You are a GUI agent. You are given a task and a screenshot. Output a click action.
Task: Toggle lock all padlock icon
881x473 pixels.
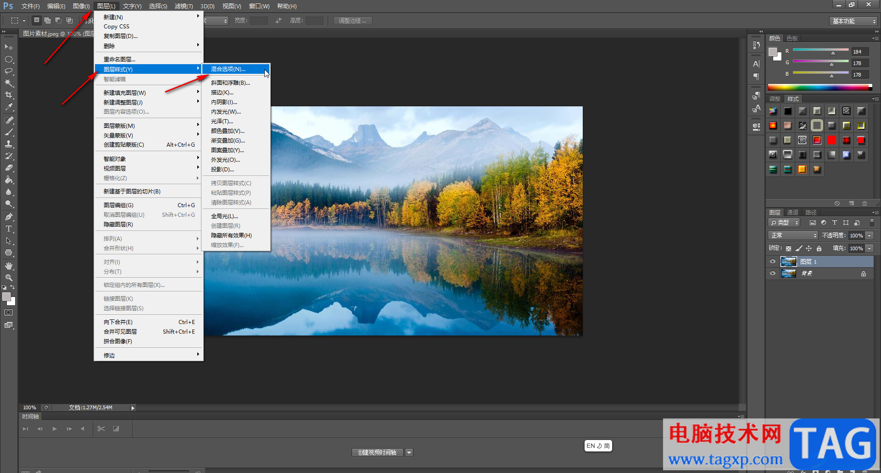tap(819, 248)
